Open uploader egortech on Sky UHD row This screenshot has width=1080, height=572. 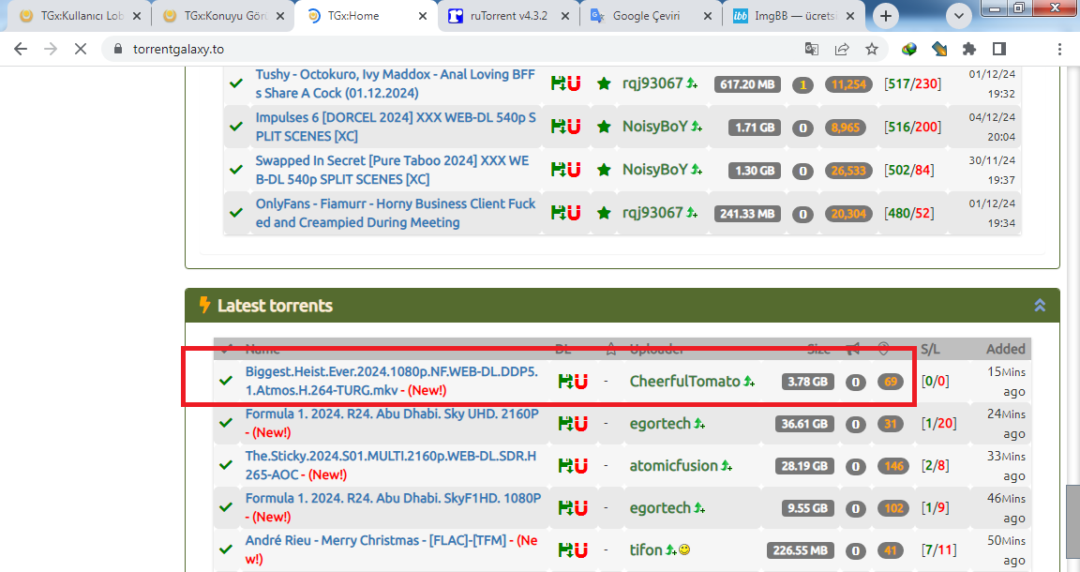(660, 424)
